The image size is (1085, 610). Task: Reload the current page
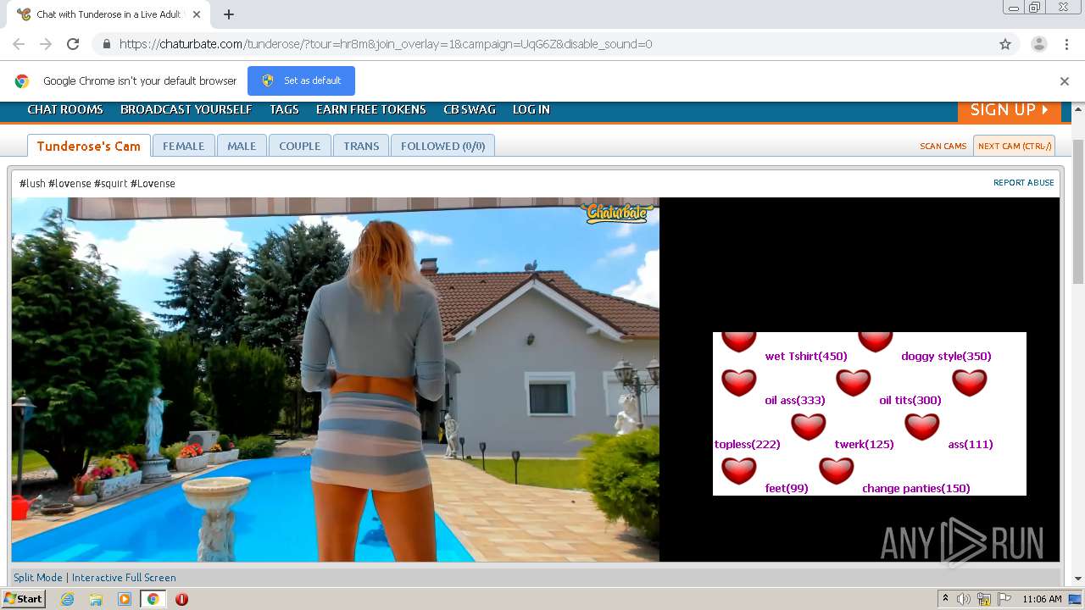tap(73, 44)
